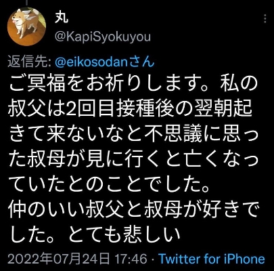
Task: Click the line 叔父は2回目接種後の翌朝起
Action: (131, 109)
